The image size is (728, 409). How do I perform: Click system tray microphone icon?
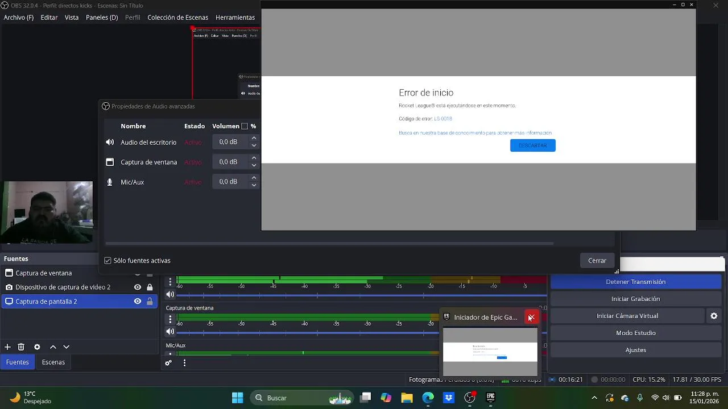tap(640, 398)
